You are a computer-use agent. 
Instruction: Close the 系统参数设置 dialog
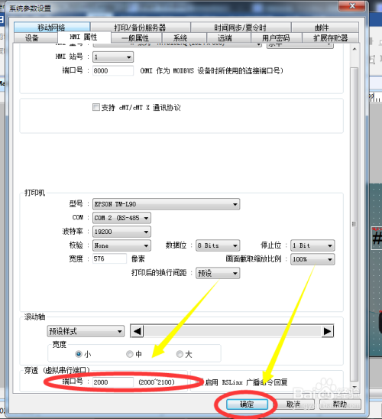(352, 6)
